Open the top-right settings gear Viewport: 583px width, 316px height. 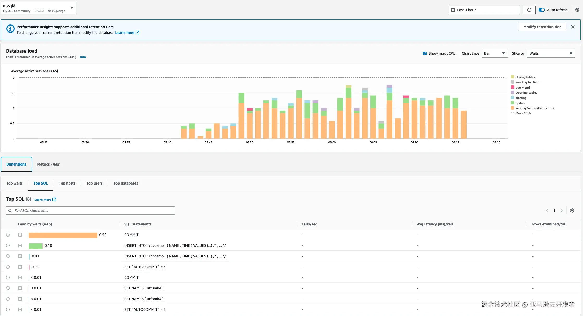tap(577, 10)
